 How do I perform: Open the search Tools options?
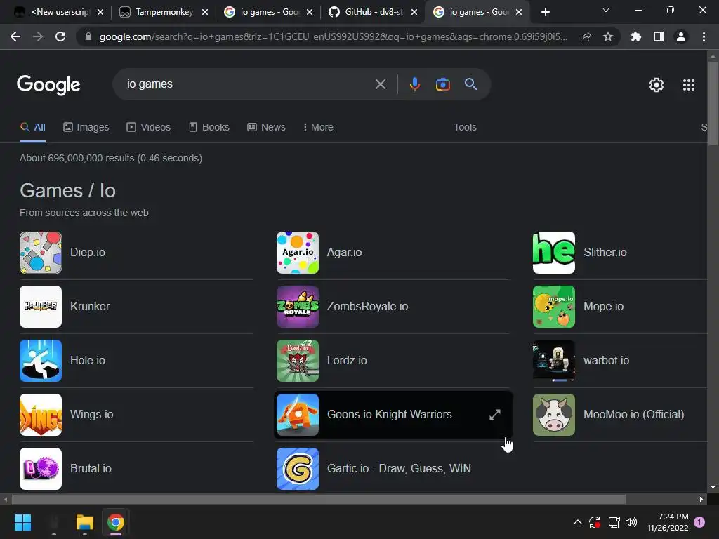click(465, 128)
